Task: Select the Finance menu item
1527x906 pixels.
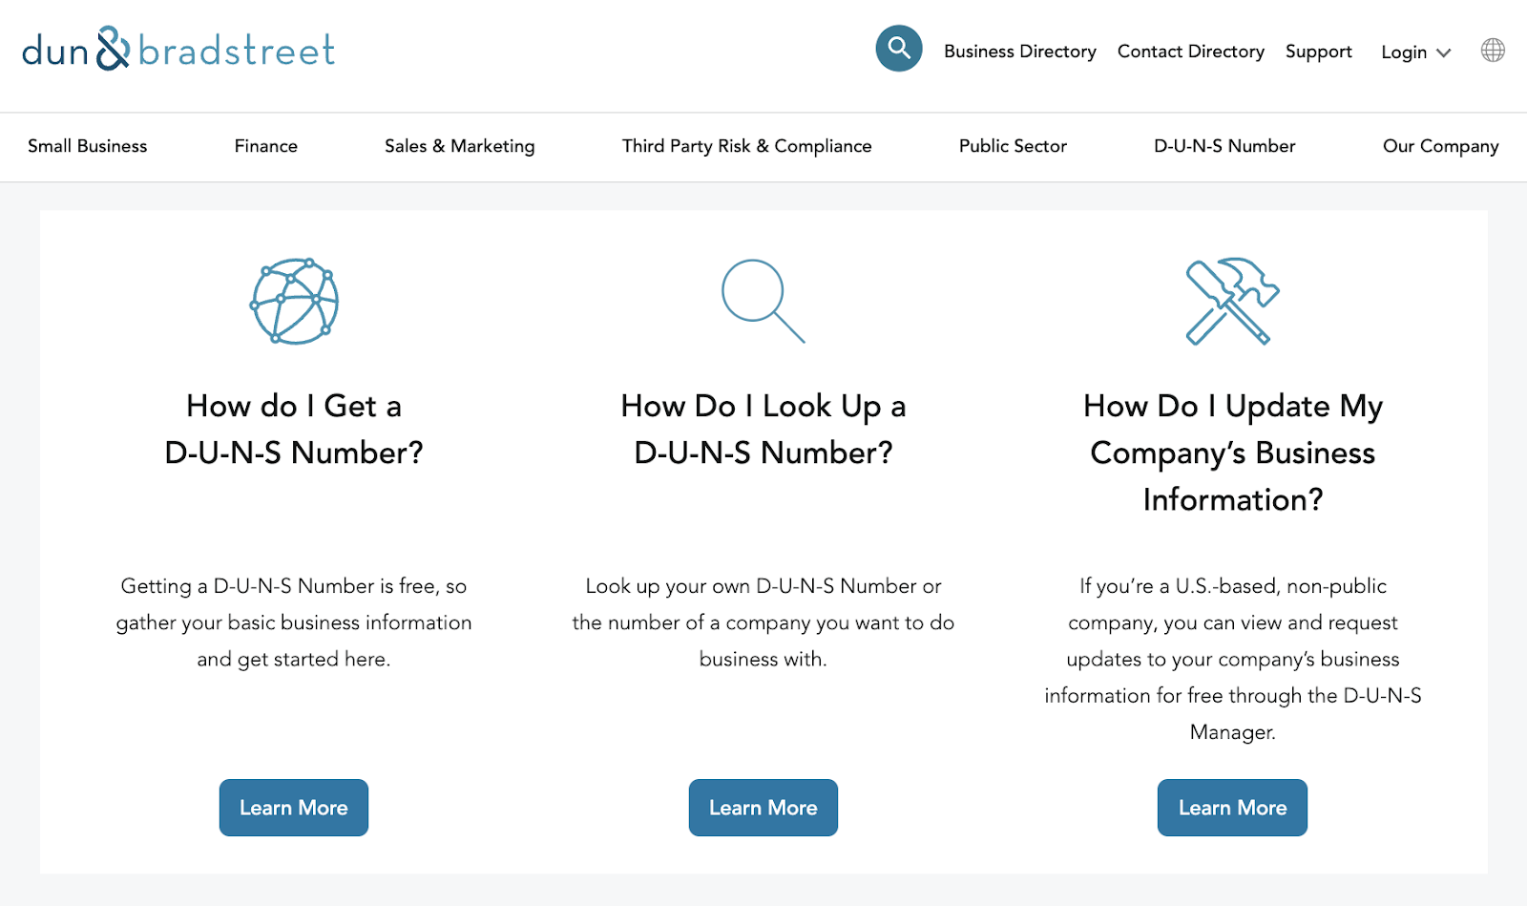Action: pyautogui.click(x=266, y=146)
